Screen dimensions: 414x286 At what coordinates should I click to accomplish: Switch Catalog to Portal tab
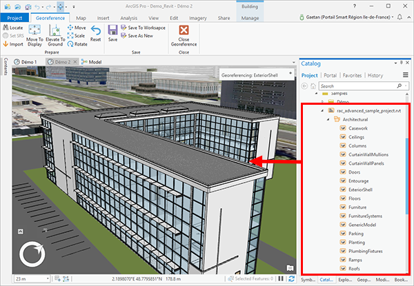[330, 75]
